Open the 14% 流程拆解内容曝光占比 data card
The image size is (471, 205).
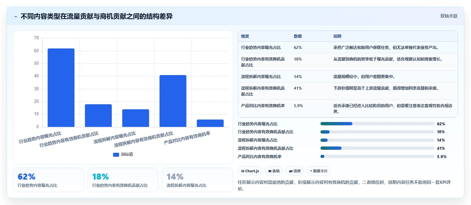tap(197, 180)
